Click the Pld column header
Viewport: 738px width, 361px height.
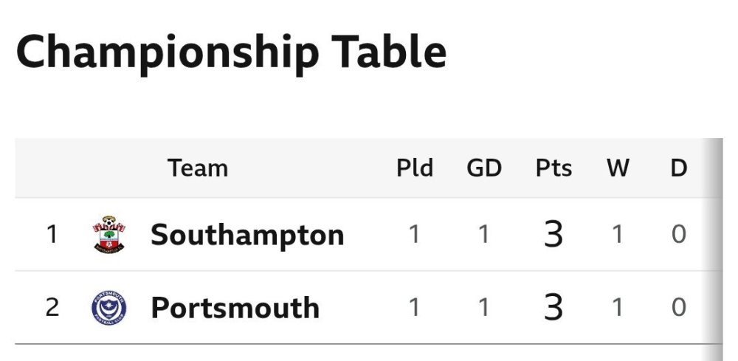coord(415,168)
